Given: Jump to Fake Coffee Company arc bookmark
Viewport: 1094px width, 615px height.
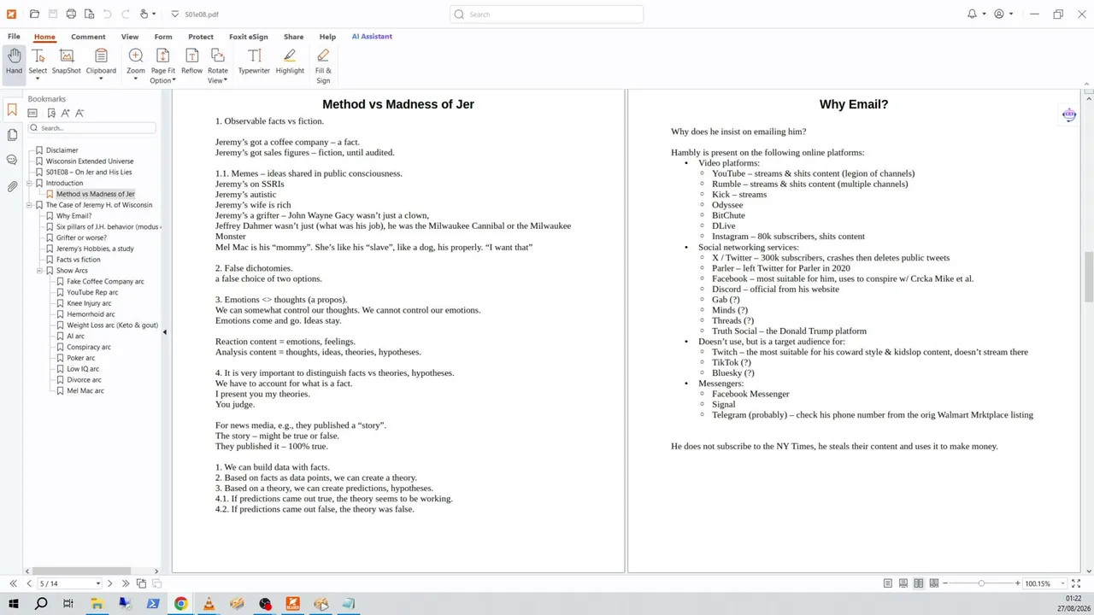Looking at the screenshot, I should click(105, 281).
